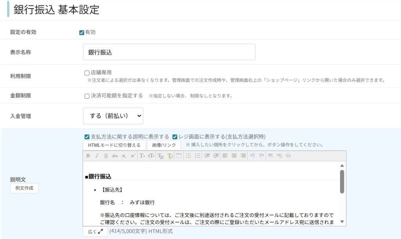Insert a numbered list in the editor
Viewport: 401px width, 239px height.
(197, 156)
